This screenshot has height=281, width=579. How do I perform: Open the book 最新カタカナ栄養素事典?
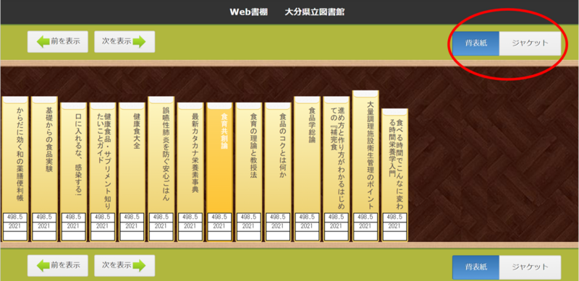(x=190, y=172)
